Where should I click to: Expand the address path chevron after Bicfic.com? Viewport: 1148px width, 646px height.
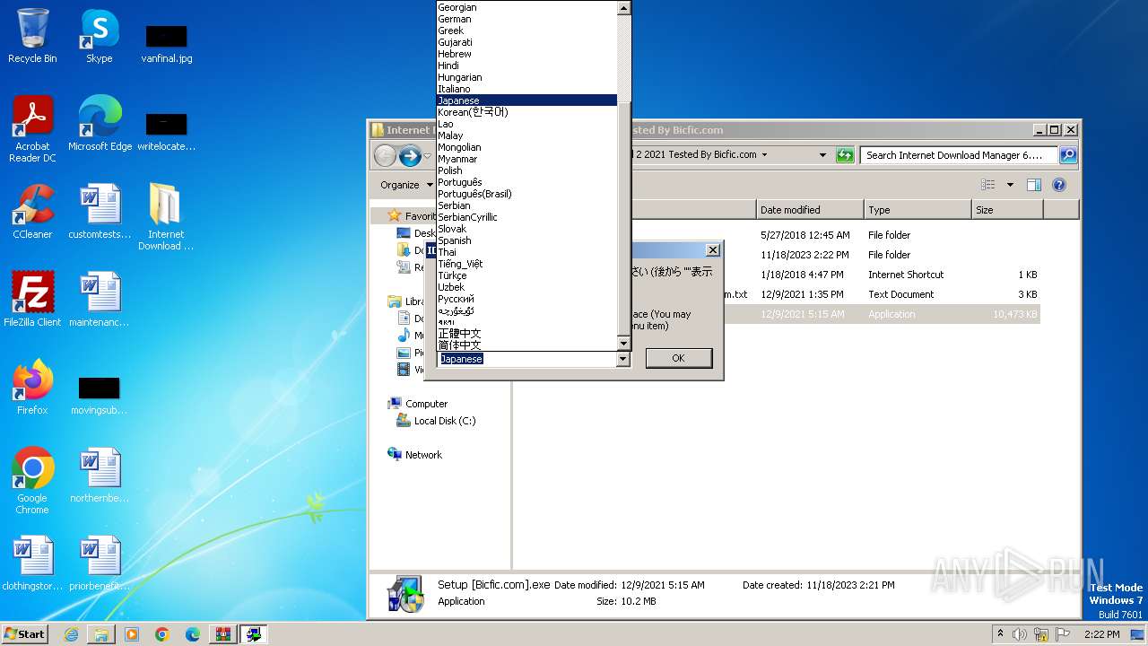pos(764,155)
